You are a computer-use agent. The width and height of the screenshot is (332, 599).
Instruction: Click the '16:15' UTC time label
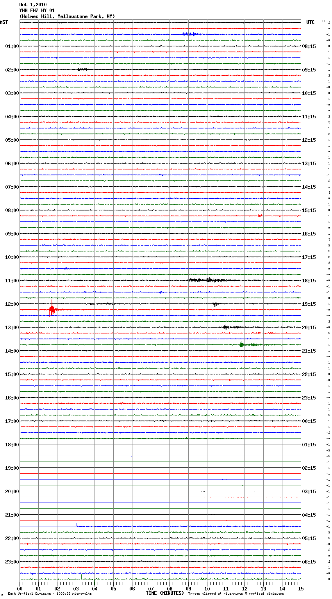click(309, 234)
